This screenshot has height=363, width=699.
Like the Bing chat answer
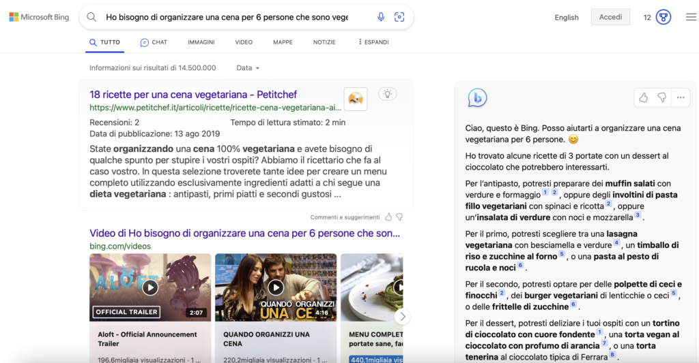643,97
